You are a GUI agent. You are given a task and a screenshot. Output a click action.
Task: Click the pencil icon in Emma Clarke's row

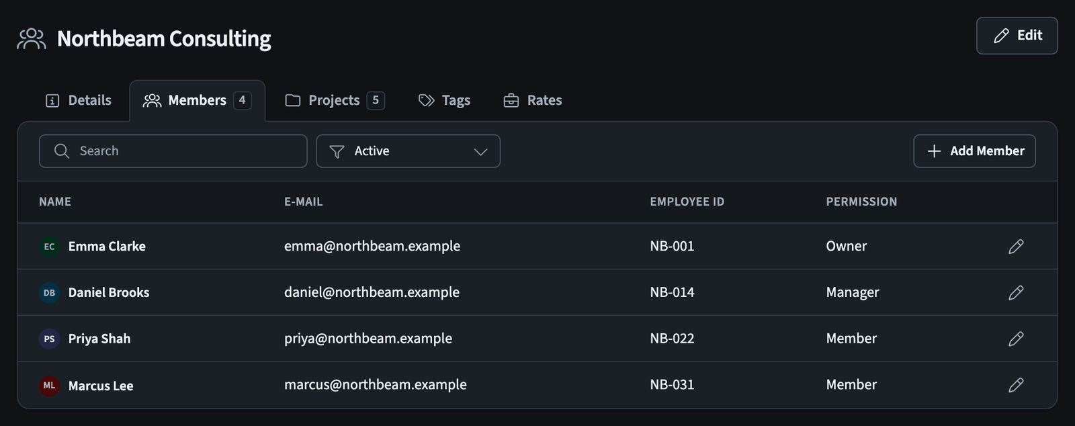coord(1016,247)
